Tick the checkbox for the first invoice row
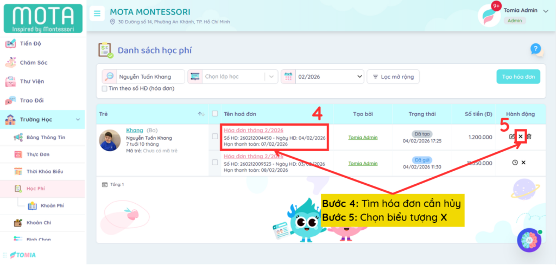Image resolution: width=556 pixels, height=265 pixels. tap(215, 137)
